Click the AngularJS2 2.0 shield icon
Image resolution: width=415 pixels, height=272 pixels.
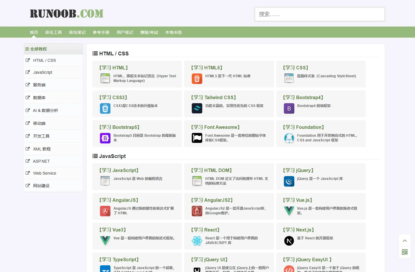197,211
